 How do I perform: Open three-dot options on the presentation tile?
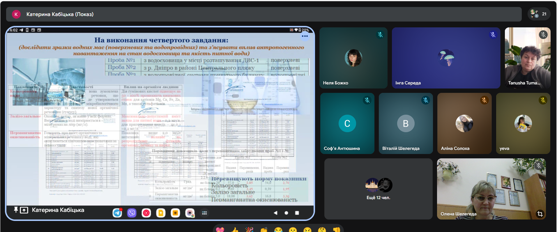coord(305,36)
